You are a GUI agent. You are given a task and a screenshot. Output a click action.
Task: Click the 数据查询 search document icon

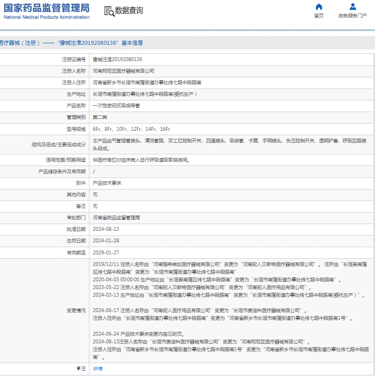[x=110, y=11]
